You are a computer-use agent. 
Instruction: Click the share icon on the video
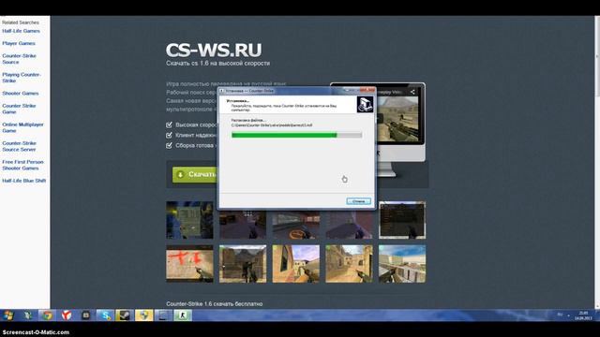(412, 92)
